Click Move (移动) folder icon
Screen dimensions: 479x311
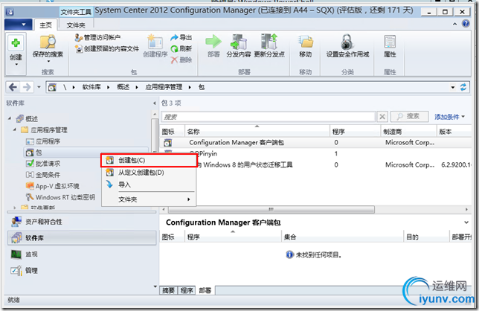click(306, 42)
